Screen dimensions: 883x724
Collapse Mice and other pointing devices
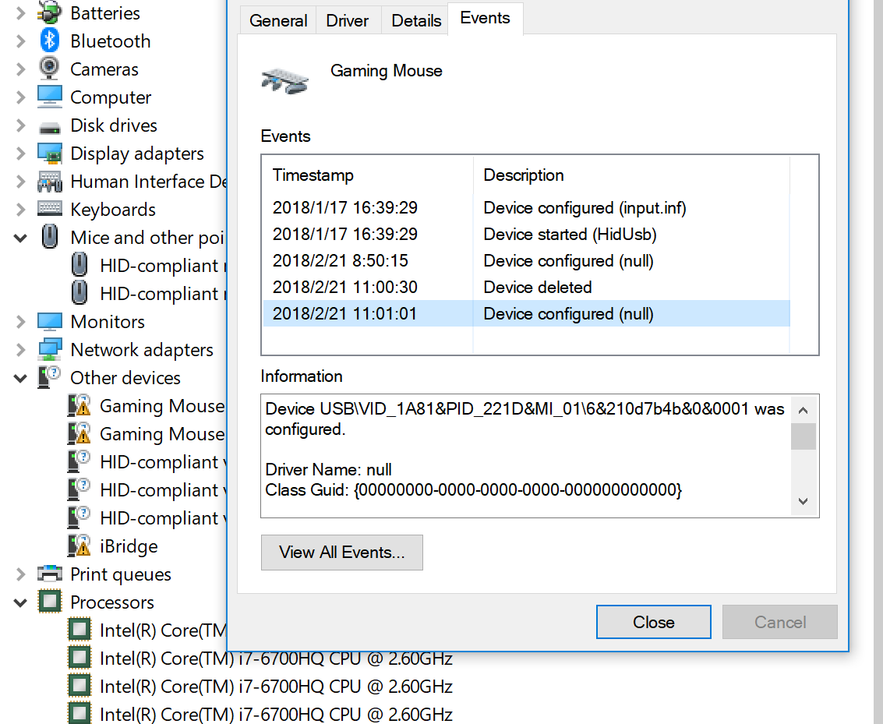point(20,238)
